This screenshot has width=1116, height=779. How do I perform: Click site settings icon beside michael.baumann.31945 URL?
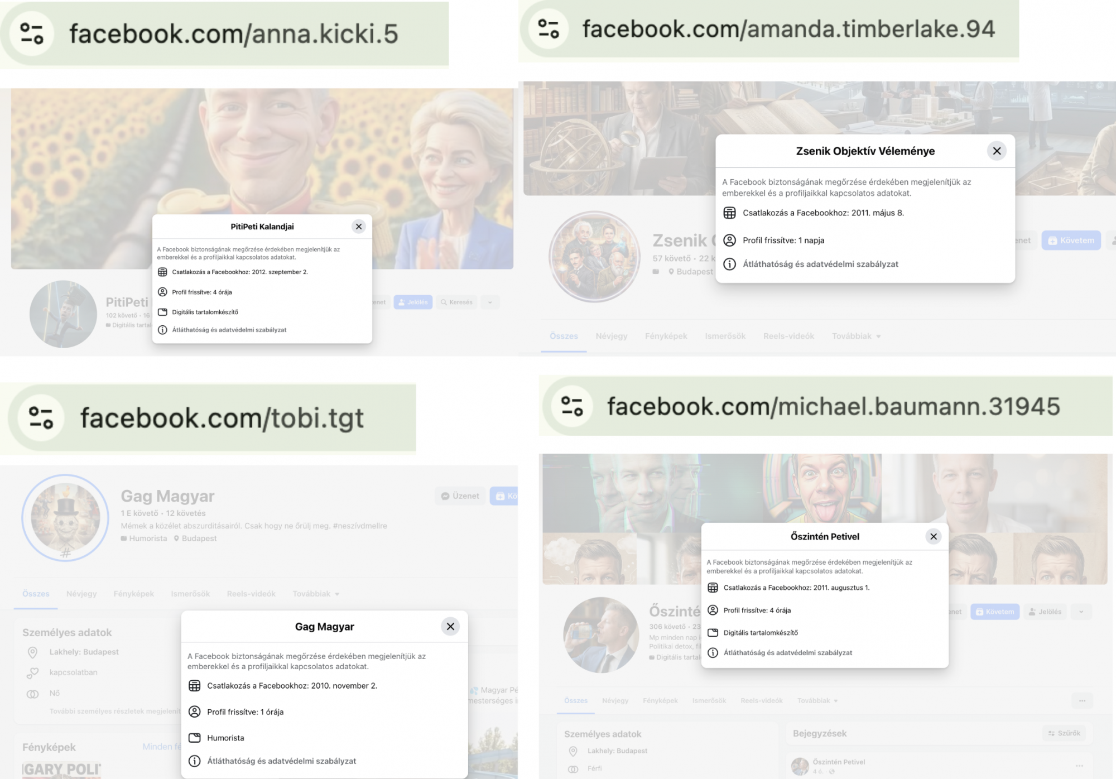572,406
